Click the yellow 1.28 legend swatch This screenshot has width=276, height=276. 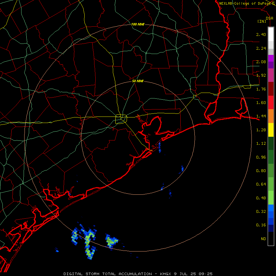[x=271, y=130]
